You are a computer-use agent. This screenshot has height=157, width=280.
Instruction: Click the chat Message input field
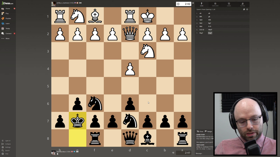point(204,154)
